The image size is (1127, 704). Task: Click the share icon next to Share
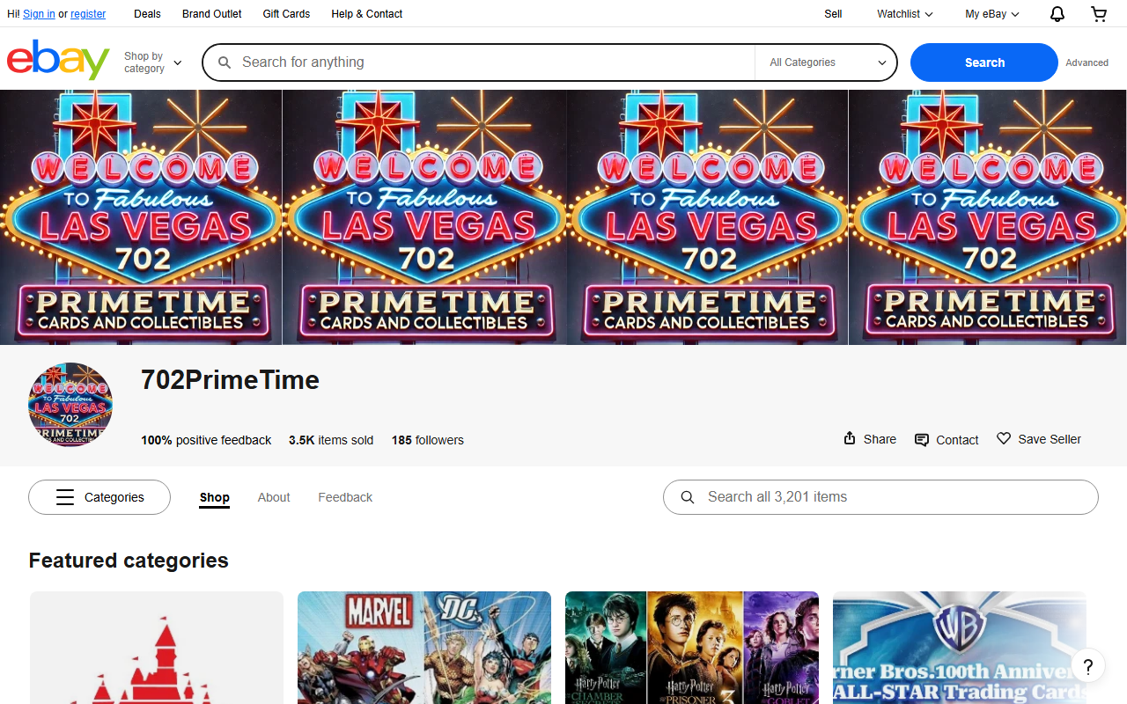click(x=850, y=438)
